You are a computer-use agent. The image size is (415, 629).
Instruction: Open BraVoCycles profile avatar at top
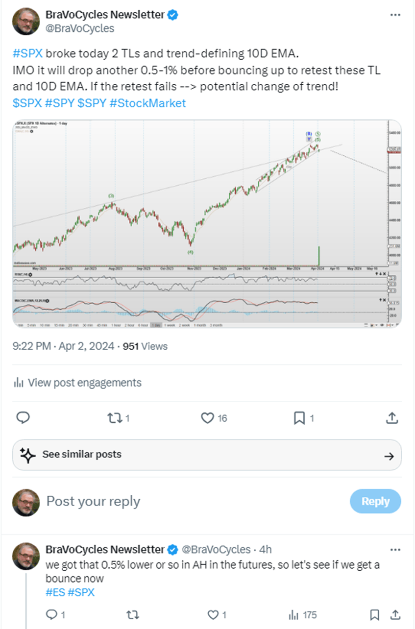click(25, 22)
